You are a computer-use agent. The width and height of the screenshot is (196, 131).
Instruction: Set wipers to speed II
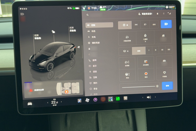click(x=155, y=50)
